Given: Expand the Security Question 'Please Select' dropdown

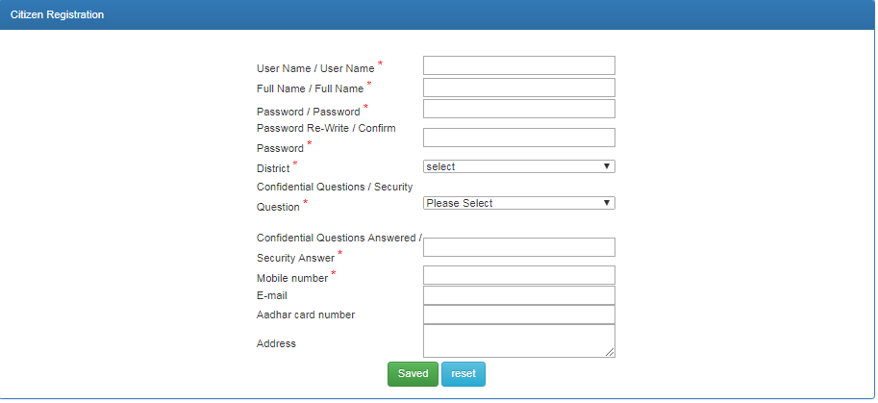Looking at the screenshot, I should (x=518, y=203).
